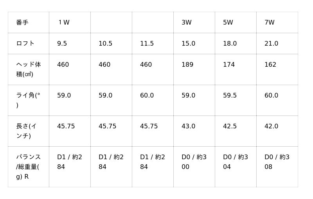The width and height of the screenshot is (313, 199).
Task: Select the 43.0 length cell
Action: click(189, 126)
